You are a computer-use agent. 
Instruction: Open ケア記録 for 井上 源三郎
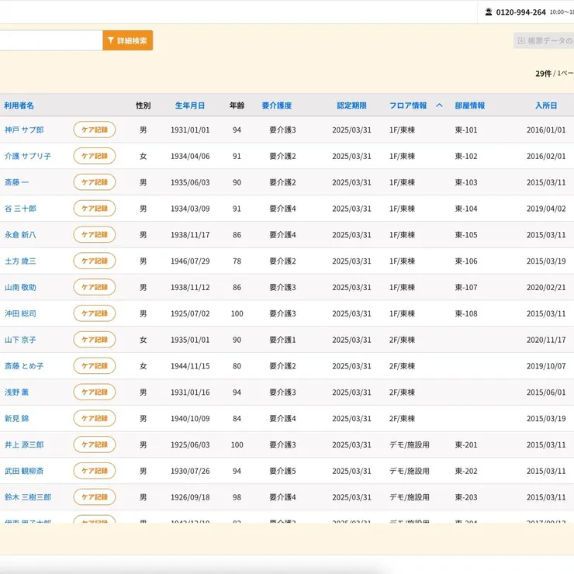(x=95, y=444)
